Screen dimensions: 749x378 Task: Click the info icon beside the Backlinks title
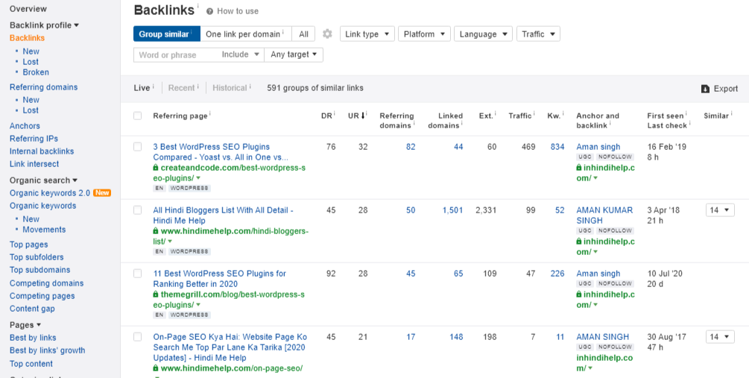(197, 5)
